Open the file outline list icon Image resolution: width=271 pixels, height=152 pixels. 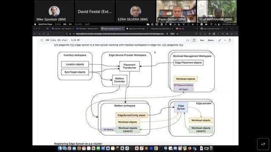click(41, 40)
